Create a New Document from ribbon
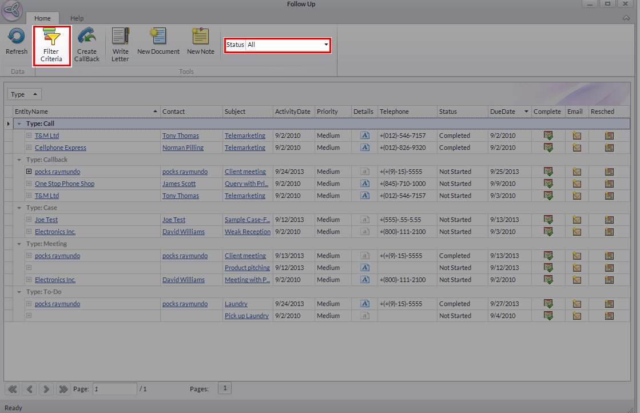Screen dimensions: 640x413 158,37
